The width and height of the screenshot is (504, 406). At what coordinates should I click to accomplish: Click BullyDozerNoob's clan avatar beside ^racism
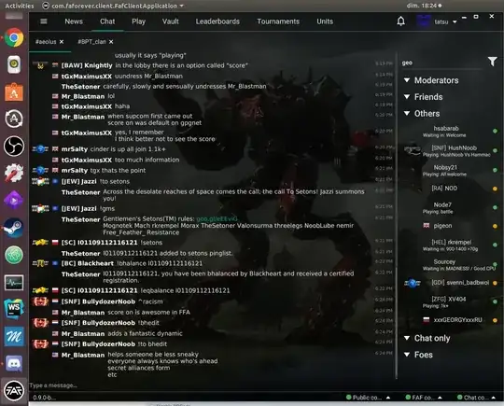click(40, 301)
